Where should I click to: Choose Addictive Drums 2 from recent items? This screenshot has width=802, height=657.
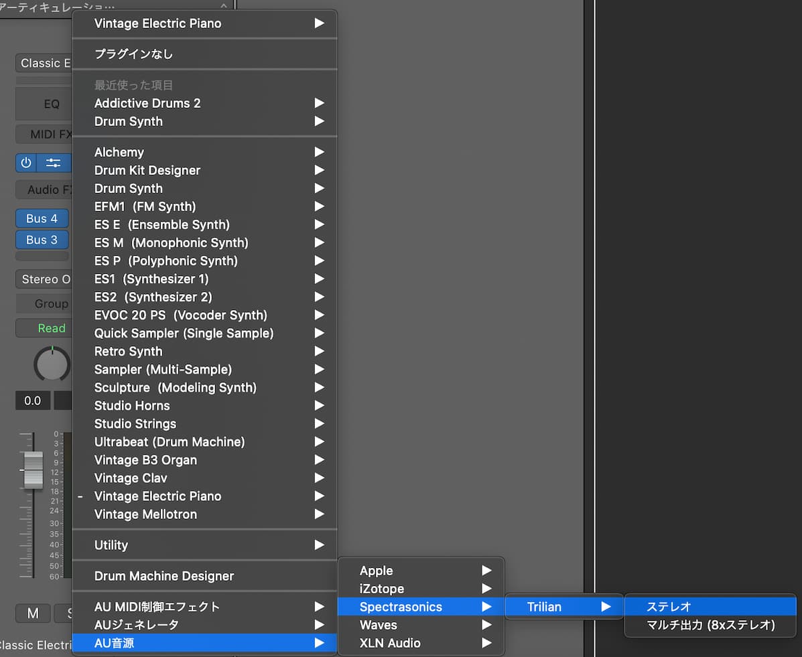pyautogui.click(x=204, y=103)
